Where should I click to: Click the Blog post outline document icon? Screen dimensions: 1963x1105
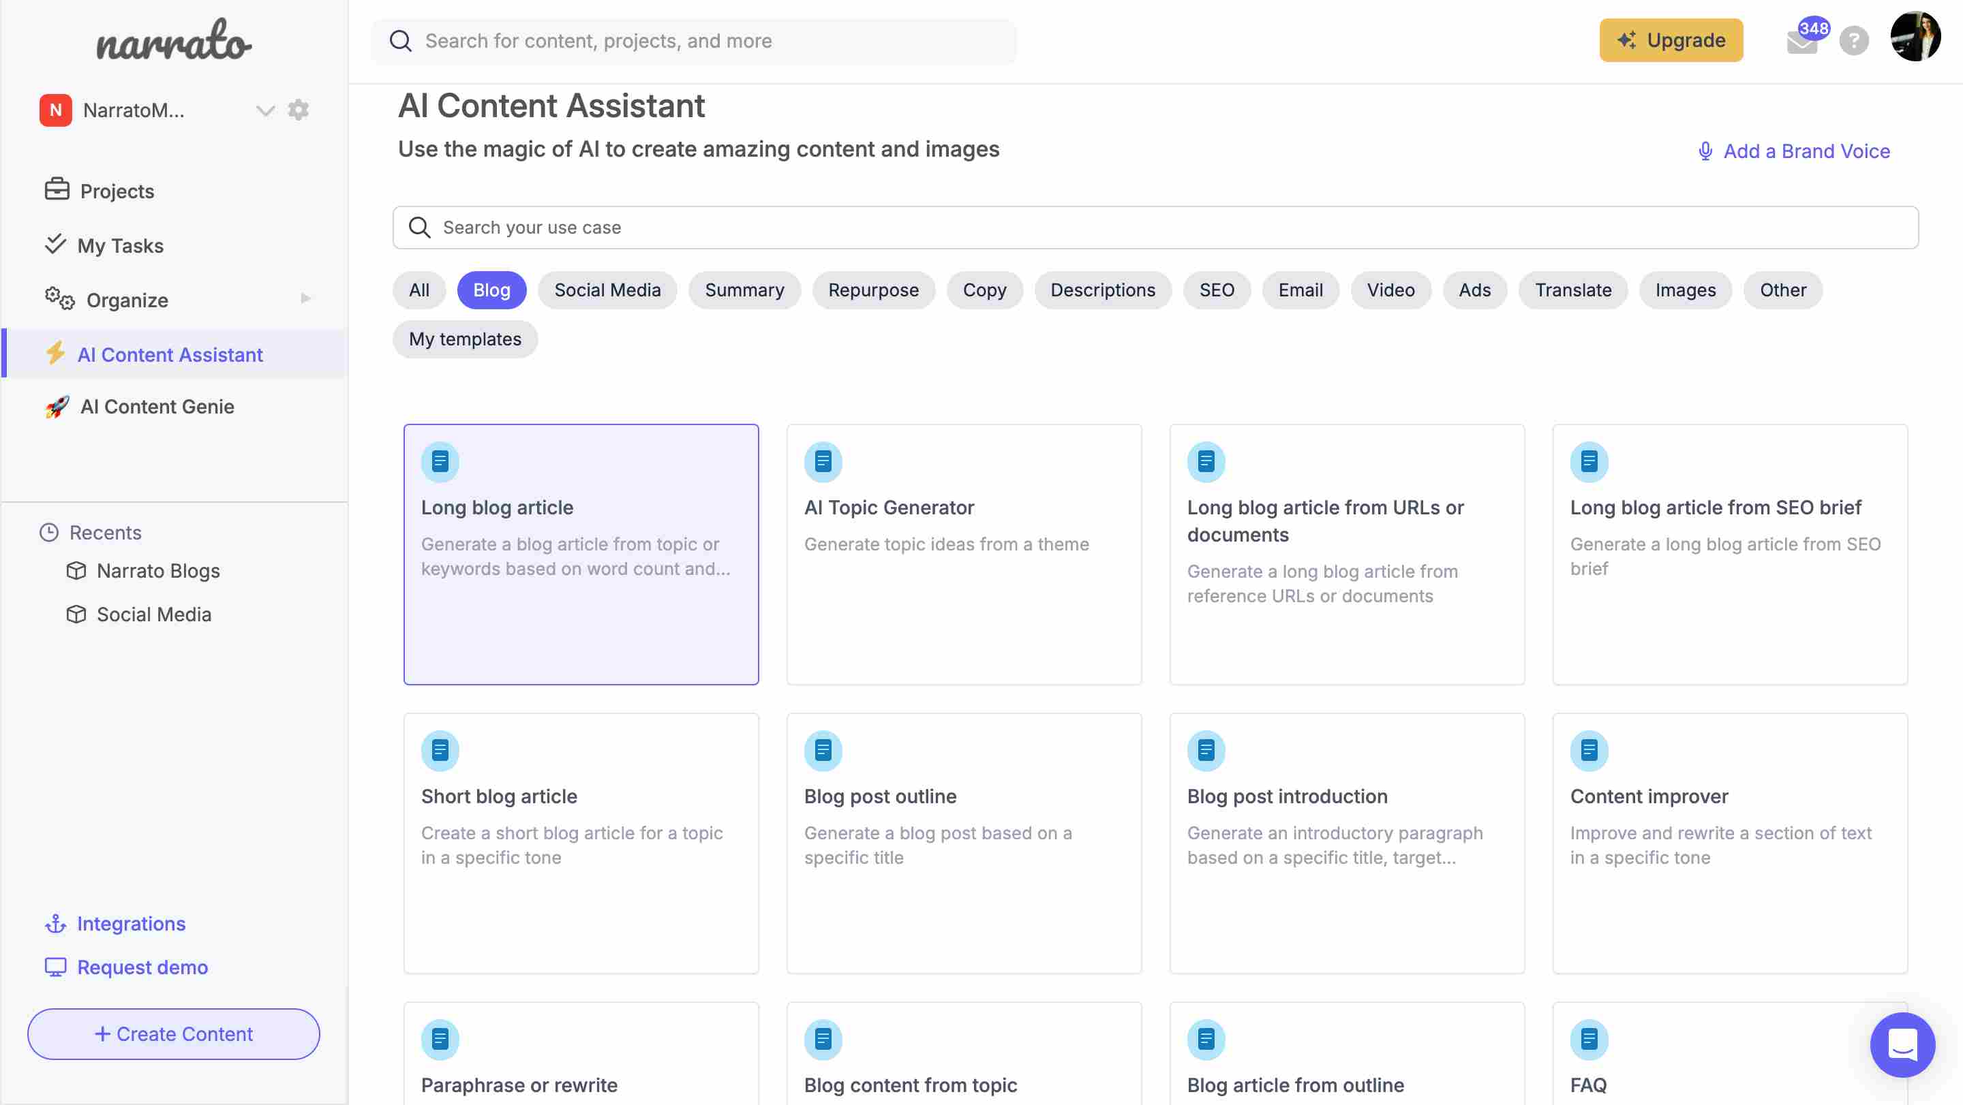coord(823,751)
